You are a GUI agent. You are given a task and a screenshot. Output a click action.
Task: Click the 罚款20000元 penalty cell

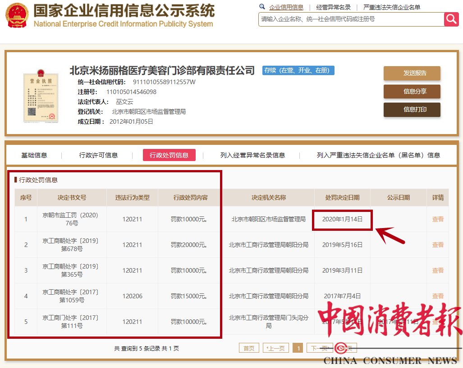[x=189, y=245]
